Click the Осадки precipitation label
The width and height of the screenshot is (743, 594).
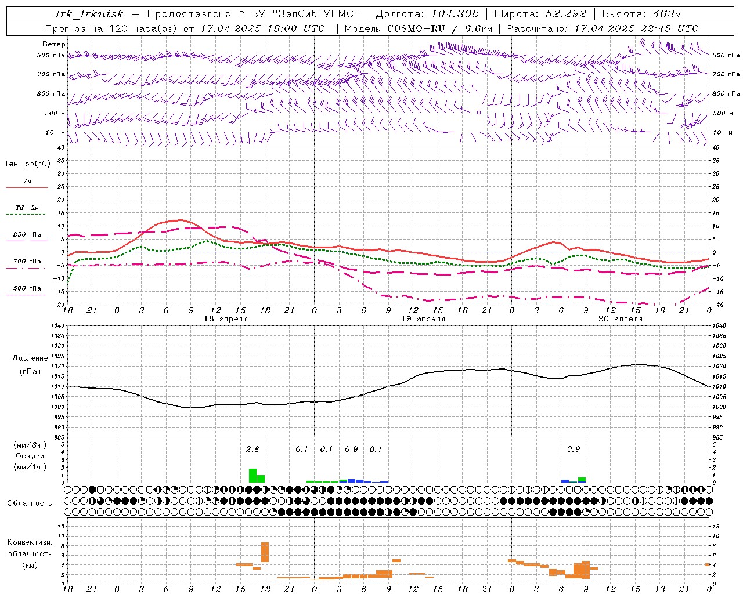tap(30, 456)
